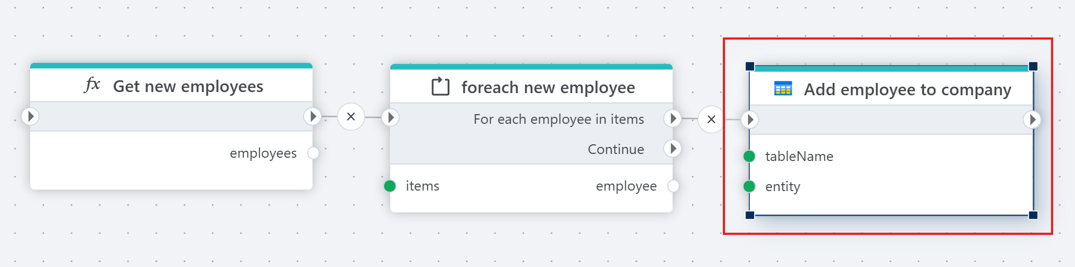
Task: Click the green items input port
Action: coord(390,186)
